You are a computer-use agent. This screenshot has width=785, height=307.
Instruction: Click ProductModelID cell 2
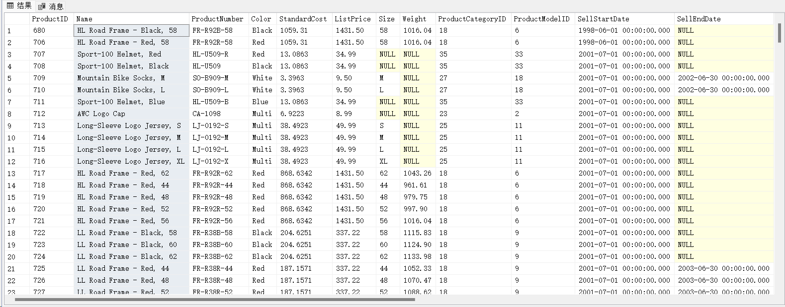543,114
